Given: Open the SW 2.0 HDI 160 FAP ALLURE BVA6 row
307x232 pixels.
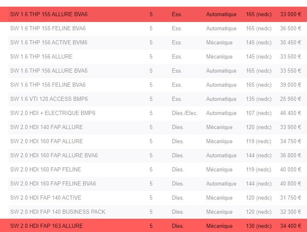Looking at the screenshot, I should pyautogui.click(x=54, y=156).
